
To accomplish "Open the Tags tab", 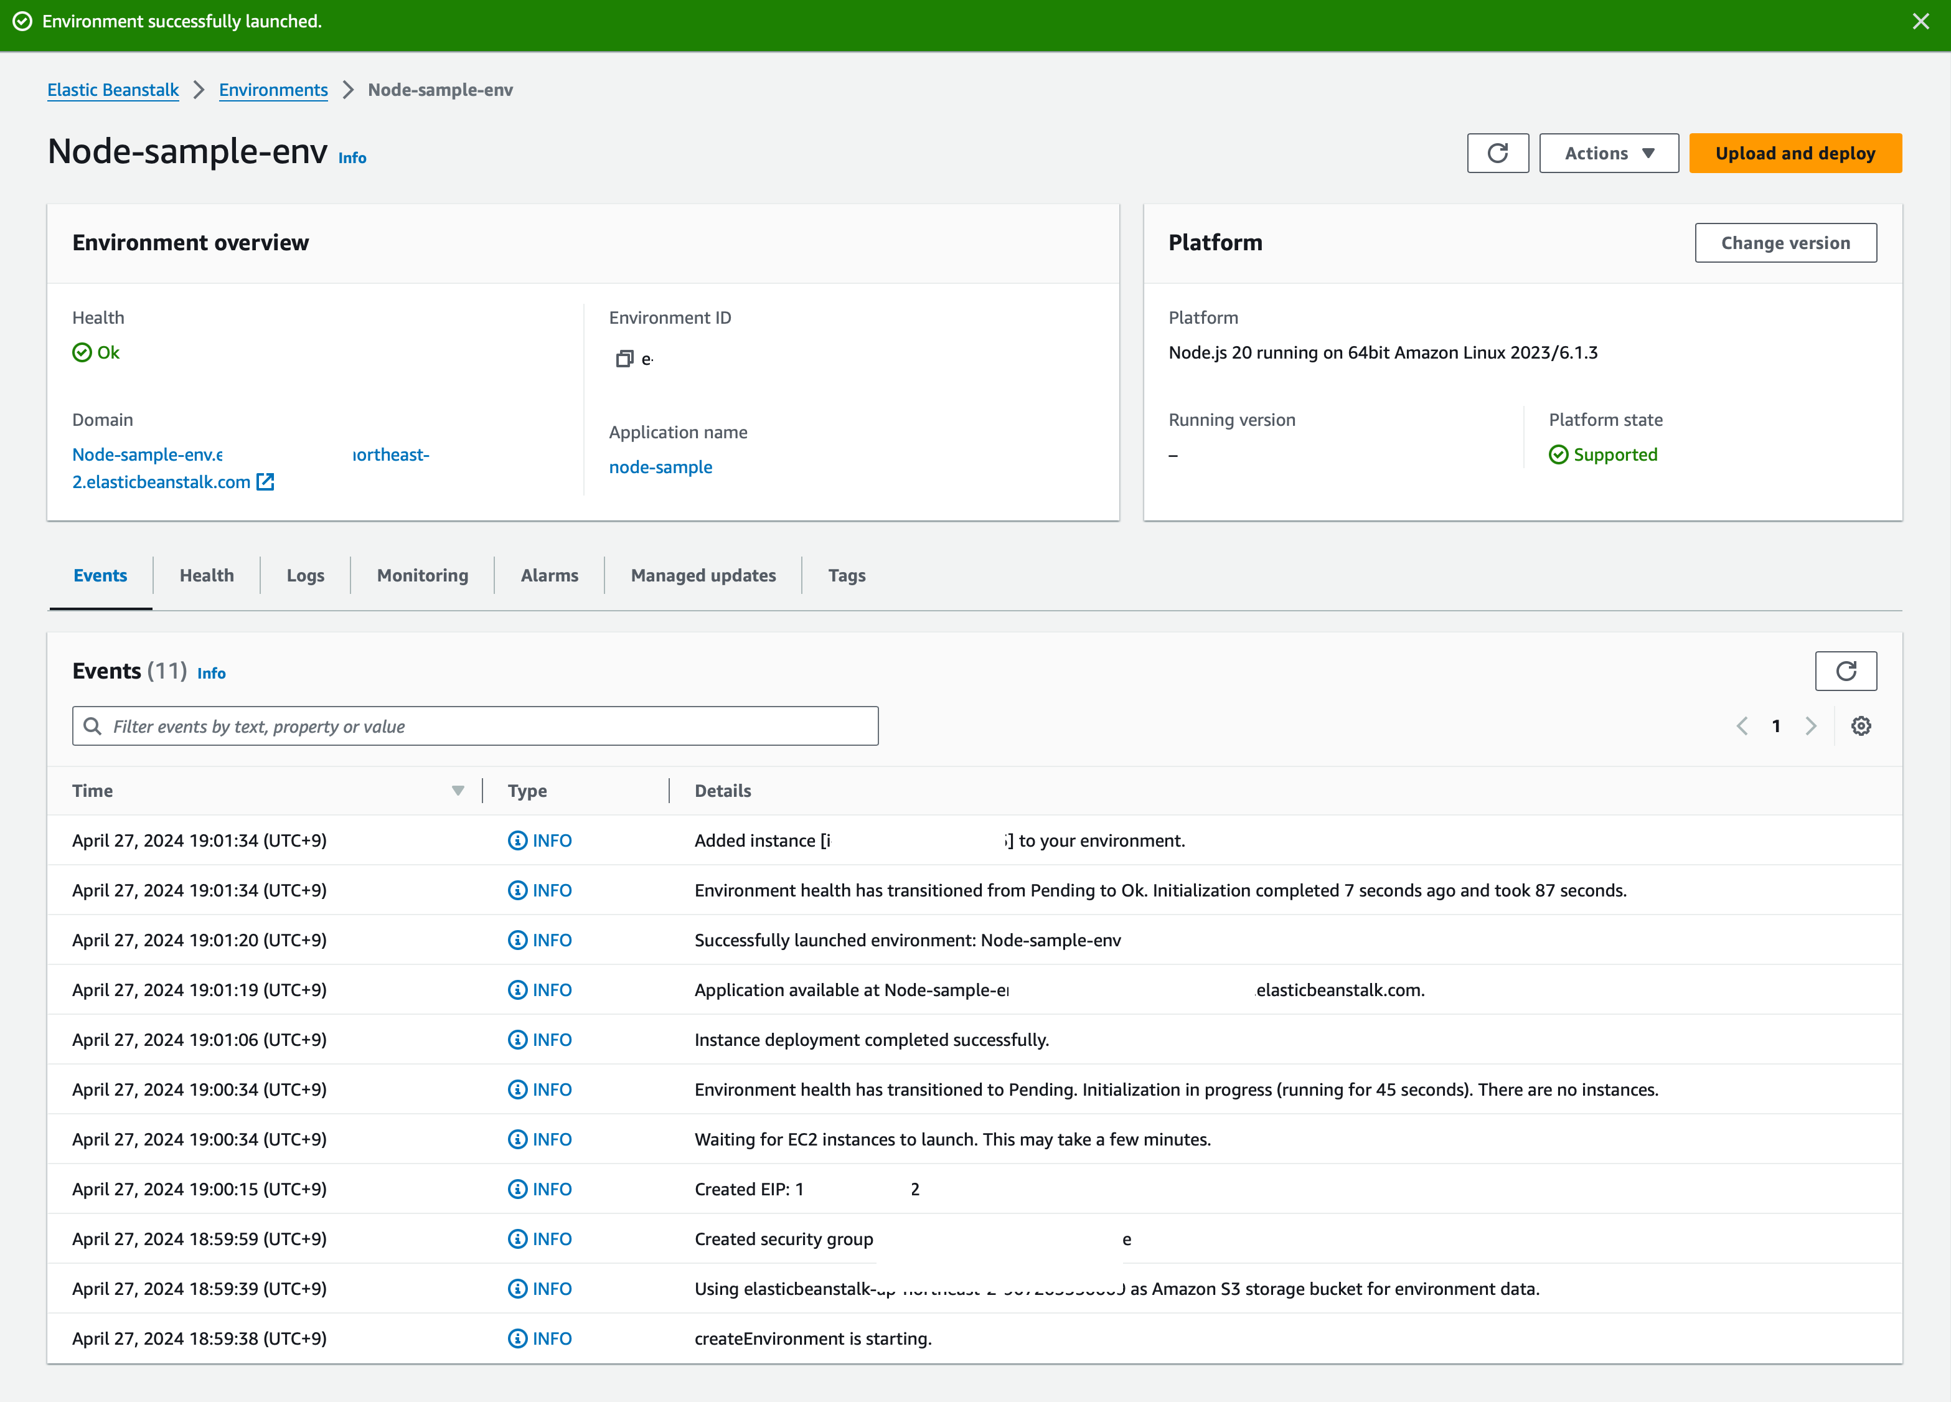I will (x=847, y=575).
